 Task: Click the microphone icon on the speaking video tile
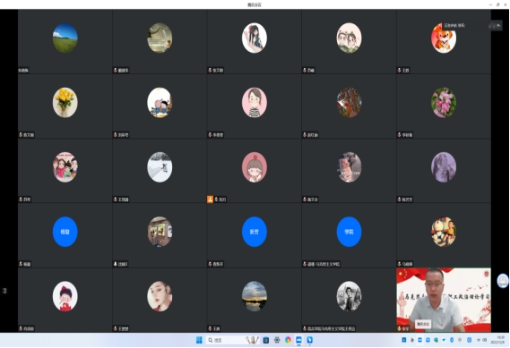click(x=400, y=328)
